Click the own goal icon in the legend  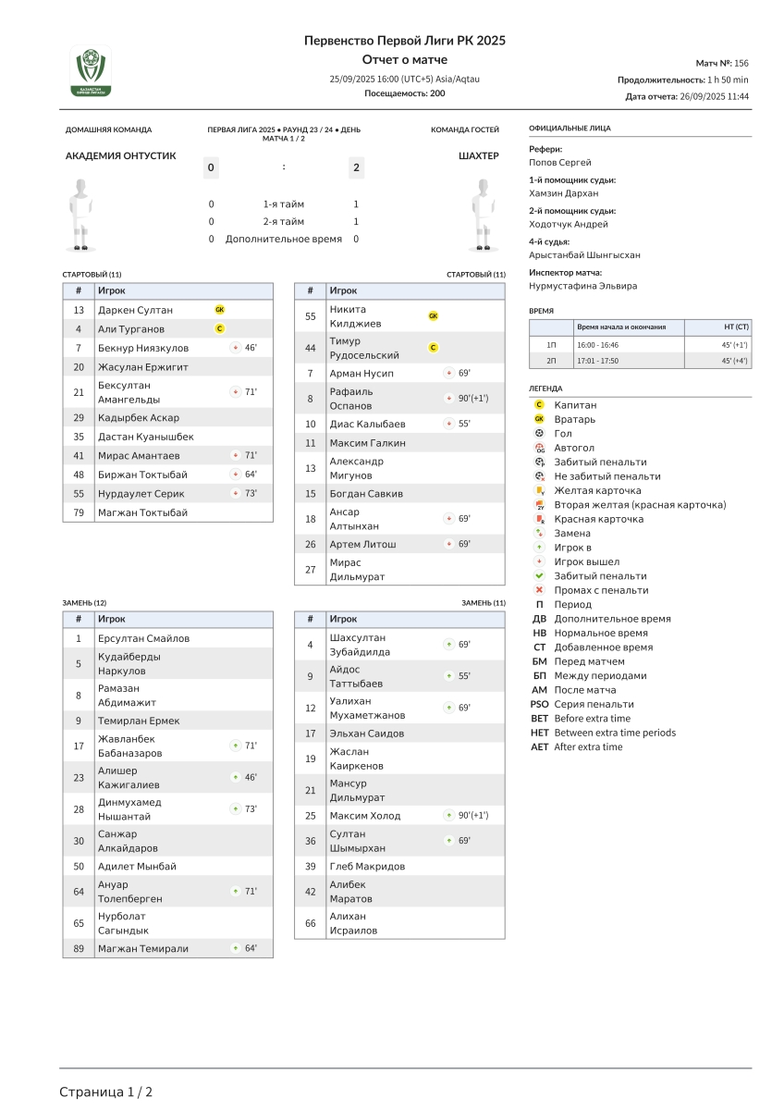point(539,448)
